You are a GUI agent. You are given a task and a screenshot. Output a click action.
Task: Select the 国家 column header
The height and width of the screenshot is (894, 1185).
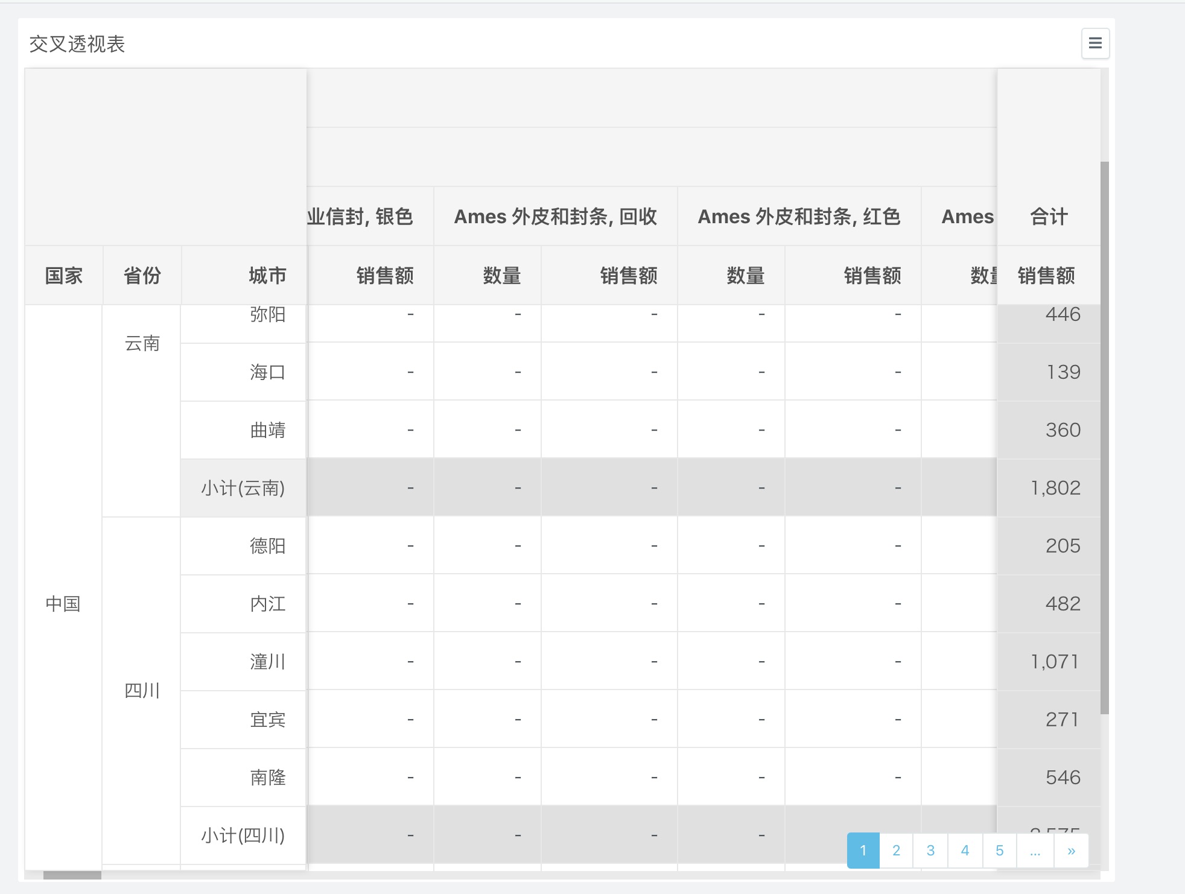pyautogui.click(x=64, y=275)
